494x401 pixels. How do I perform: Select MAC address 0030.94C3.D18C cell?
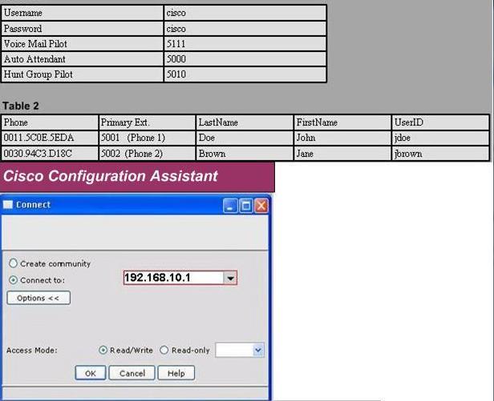50,154
